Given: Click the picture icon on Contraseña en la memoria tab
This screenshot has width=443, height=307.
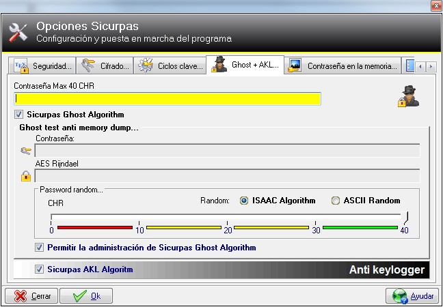Looking at the screenshot, I should pos(295,65).
